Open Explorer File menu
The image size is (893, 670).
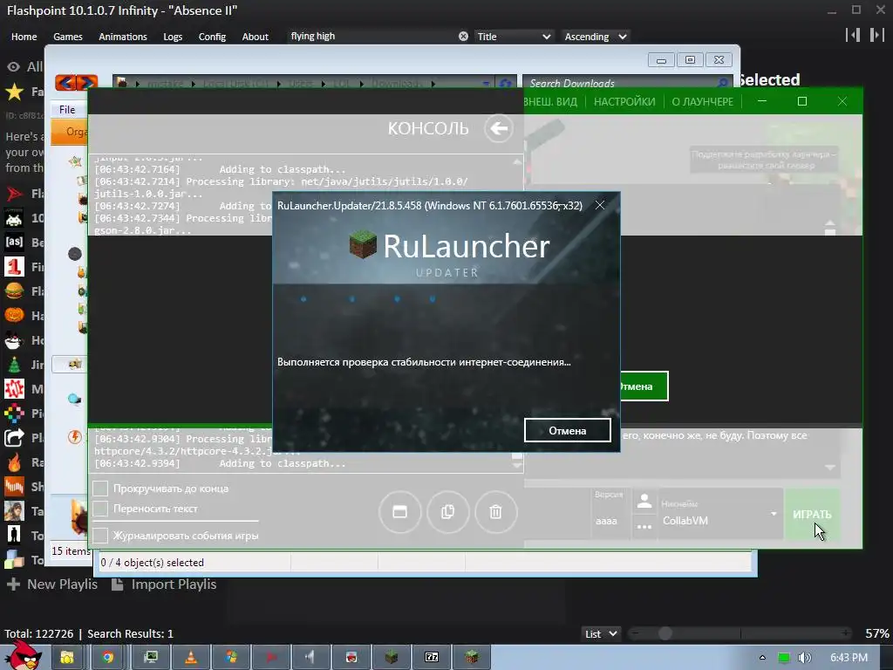pyautogui.click(x=67, y=109)
